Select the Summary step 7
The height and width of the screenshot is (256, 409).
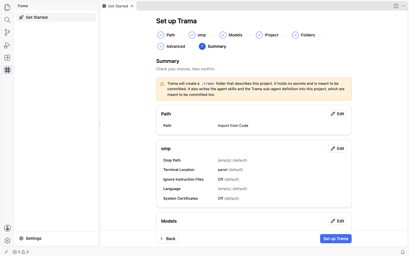[212, 46]
